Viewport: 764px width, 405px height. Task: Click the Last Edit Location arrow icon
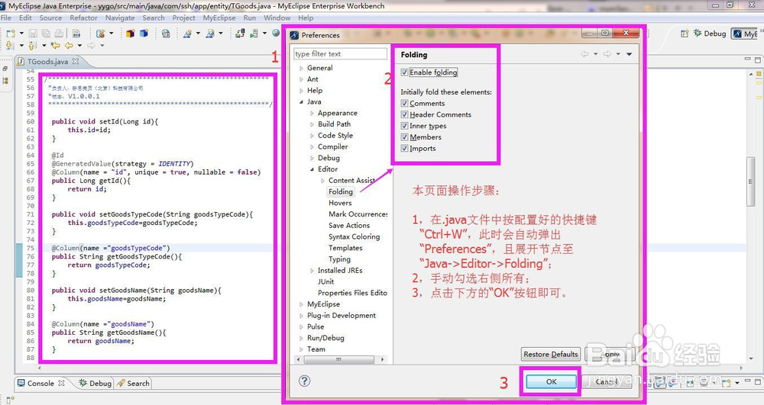(x=55, y=45)
